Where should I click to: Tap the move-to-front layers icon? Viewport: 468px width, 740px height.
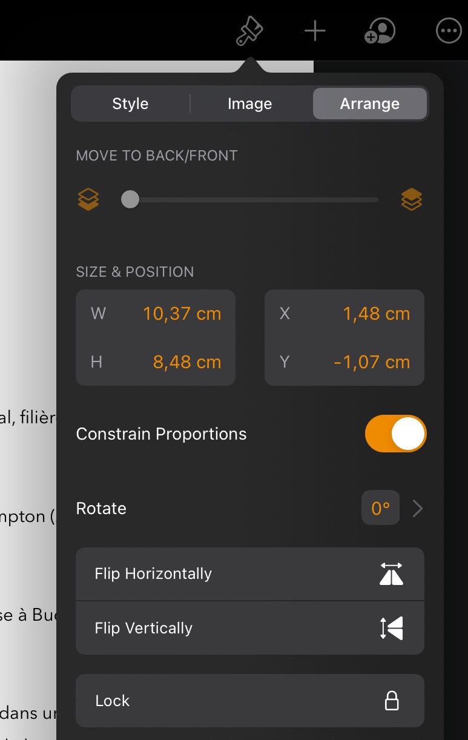tap(412, 199)
